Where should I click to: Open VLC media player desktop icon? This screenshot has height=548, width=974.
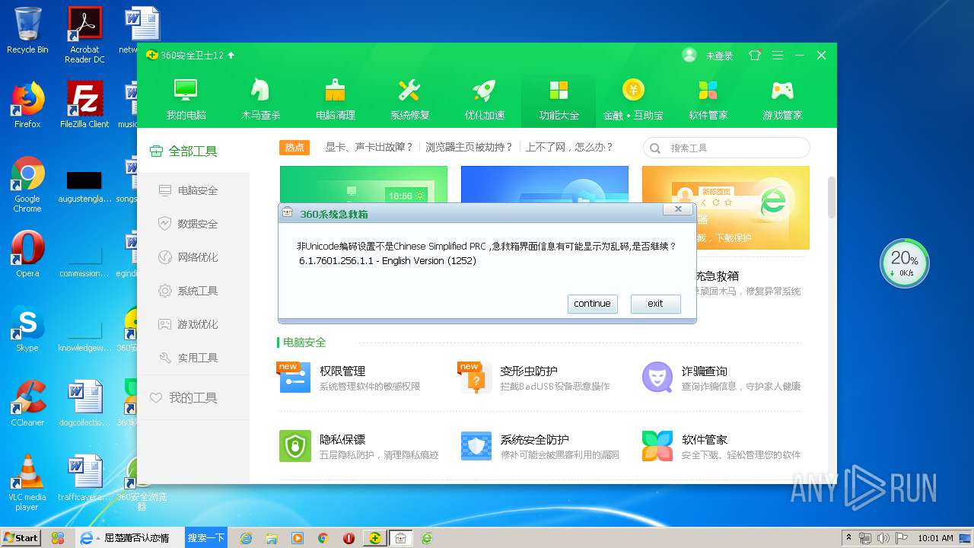click(27, 483)
